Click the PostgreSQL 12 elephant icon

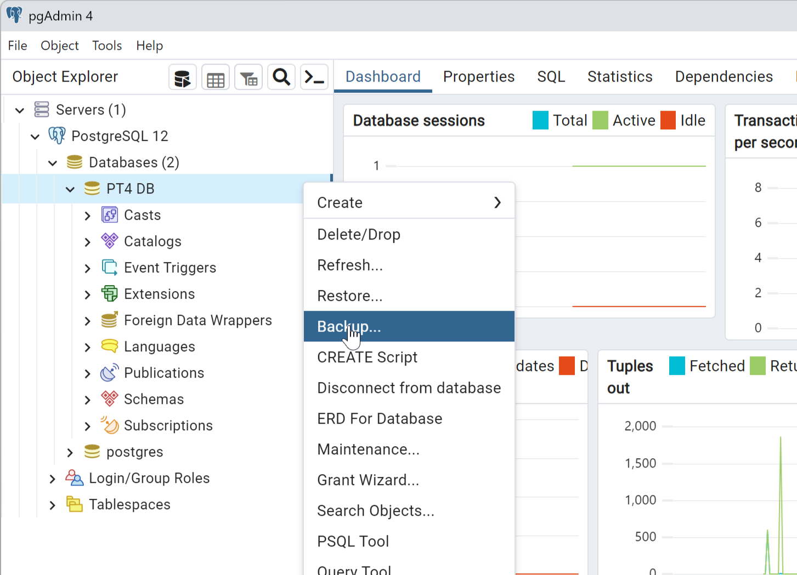[57, 135]
